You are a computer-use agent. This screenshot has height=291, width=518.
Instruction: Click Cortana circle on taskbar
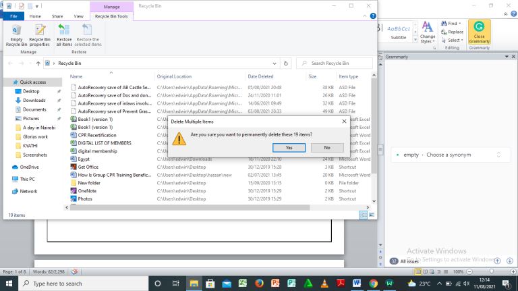point(158,284)
